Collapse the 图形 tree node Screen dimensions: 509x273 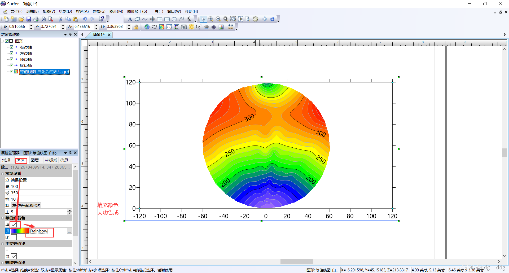(x=2, y=41)
